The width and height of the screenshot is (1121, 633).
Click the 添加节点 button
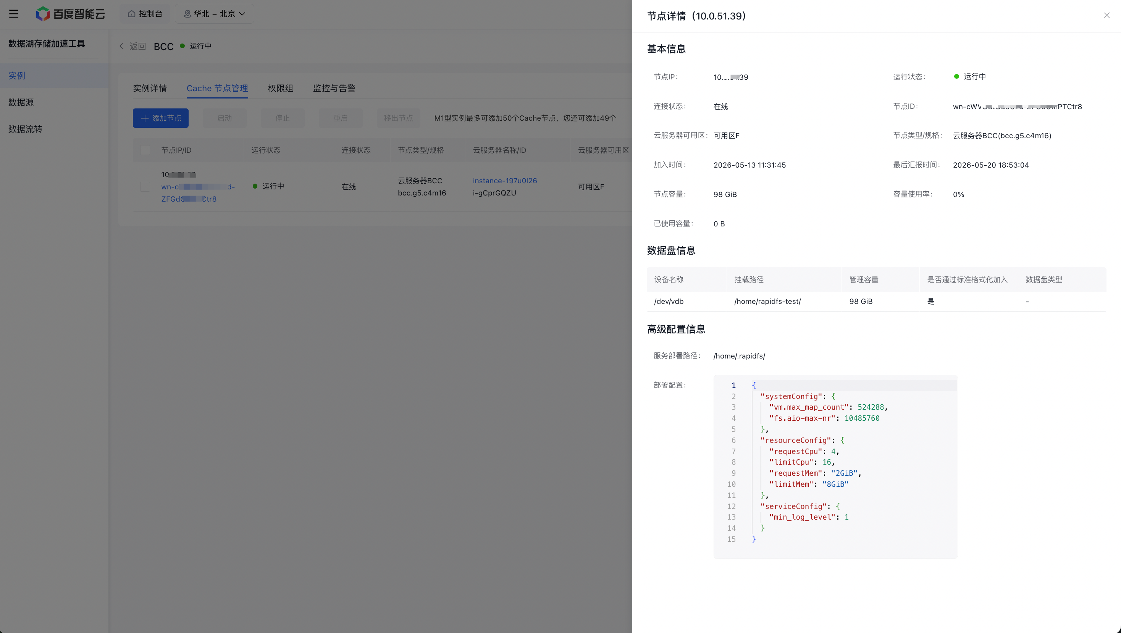coord(161,118)
